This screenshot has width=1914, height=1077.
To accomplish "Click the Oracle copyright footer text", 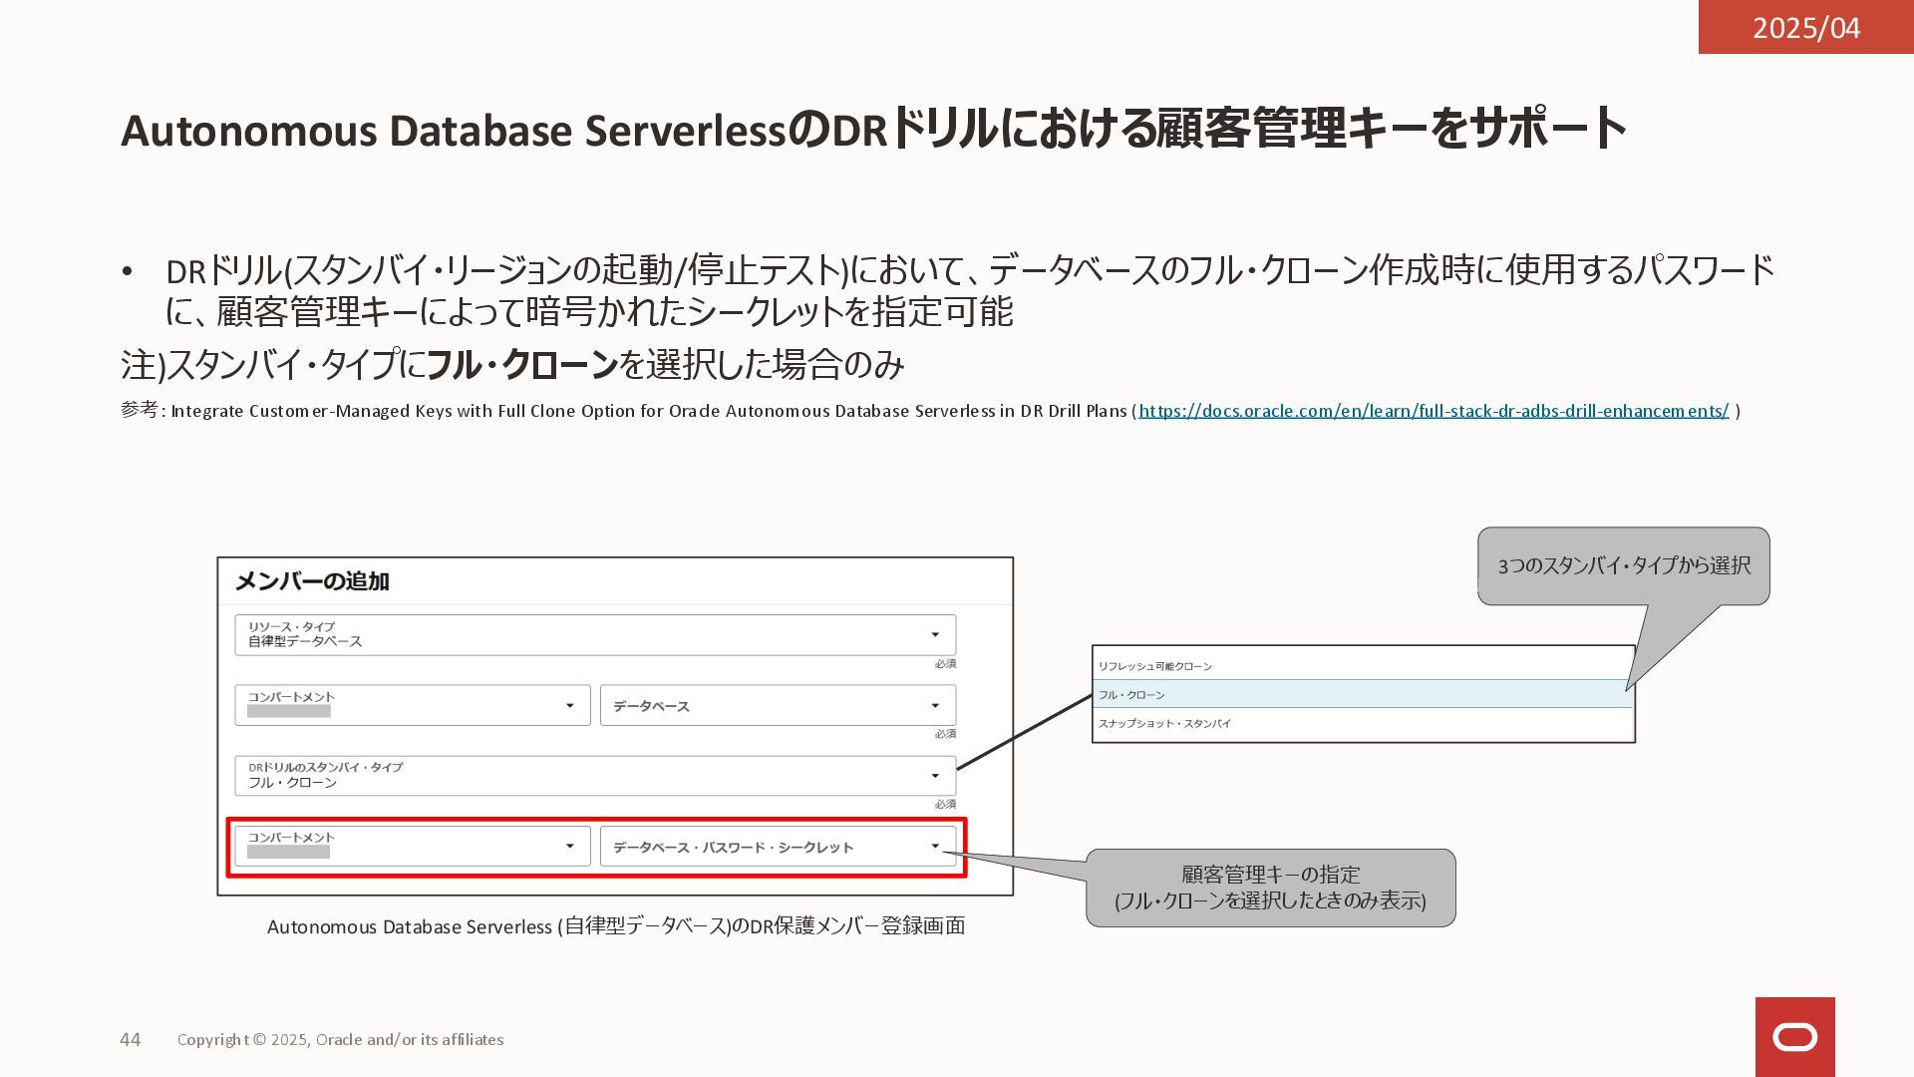I will [x=340, y=1039].
